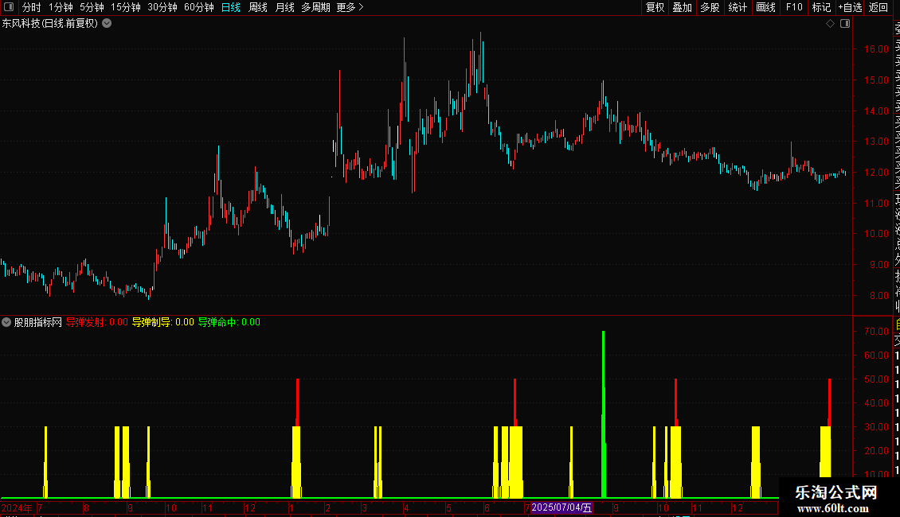Screen dimensions: 900x517
Task: Click the 2025/07/04/五 date marker
Action: pyautogui.click(x=562, y=507)
